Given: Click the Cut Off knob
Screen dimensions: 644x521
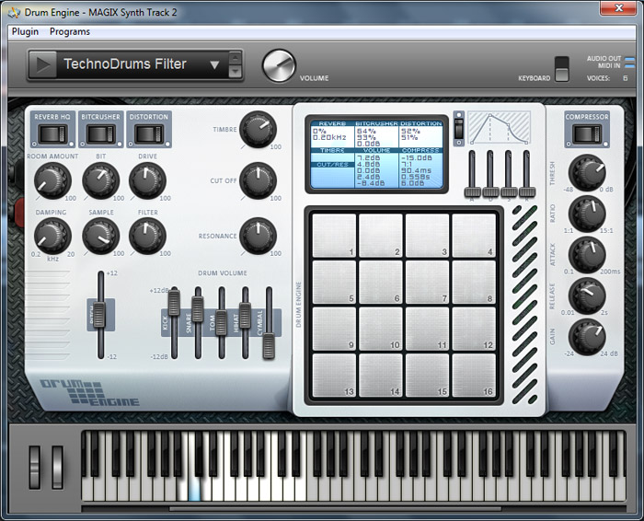Looking at the screenshot, I should (258, 179).
